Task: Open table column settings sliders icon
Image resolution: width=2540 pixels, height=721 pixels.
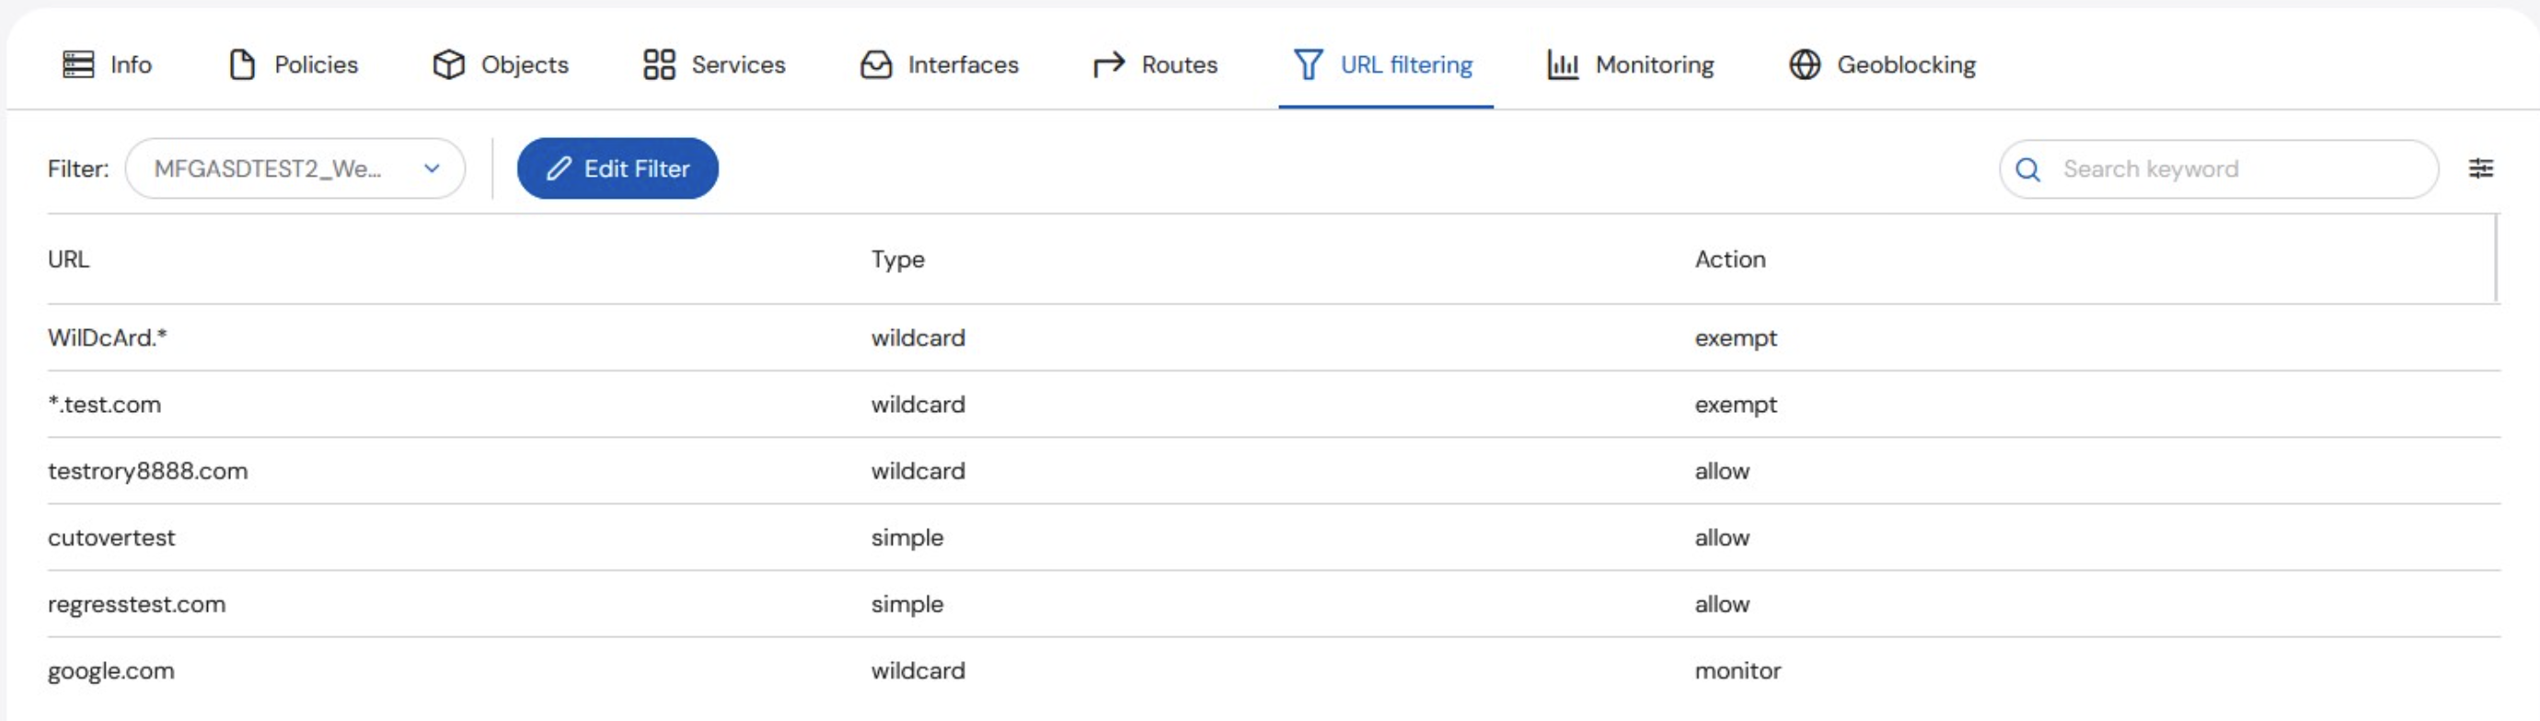Action: [x=2481, y=168]
